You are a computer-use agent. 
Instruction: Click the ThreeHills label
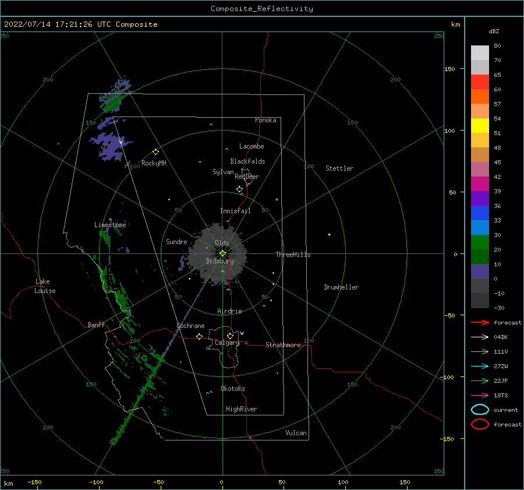(x=293, y=255)
